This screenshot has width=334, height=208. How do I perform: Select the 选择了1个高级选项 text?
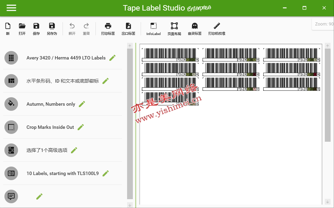coord(47,150)
